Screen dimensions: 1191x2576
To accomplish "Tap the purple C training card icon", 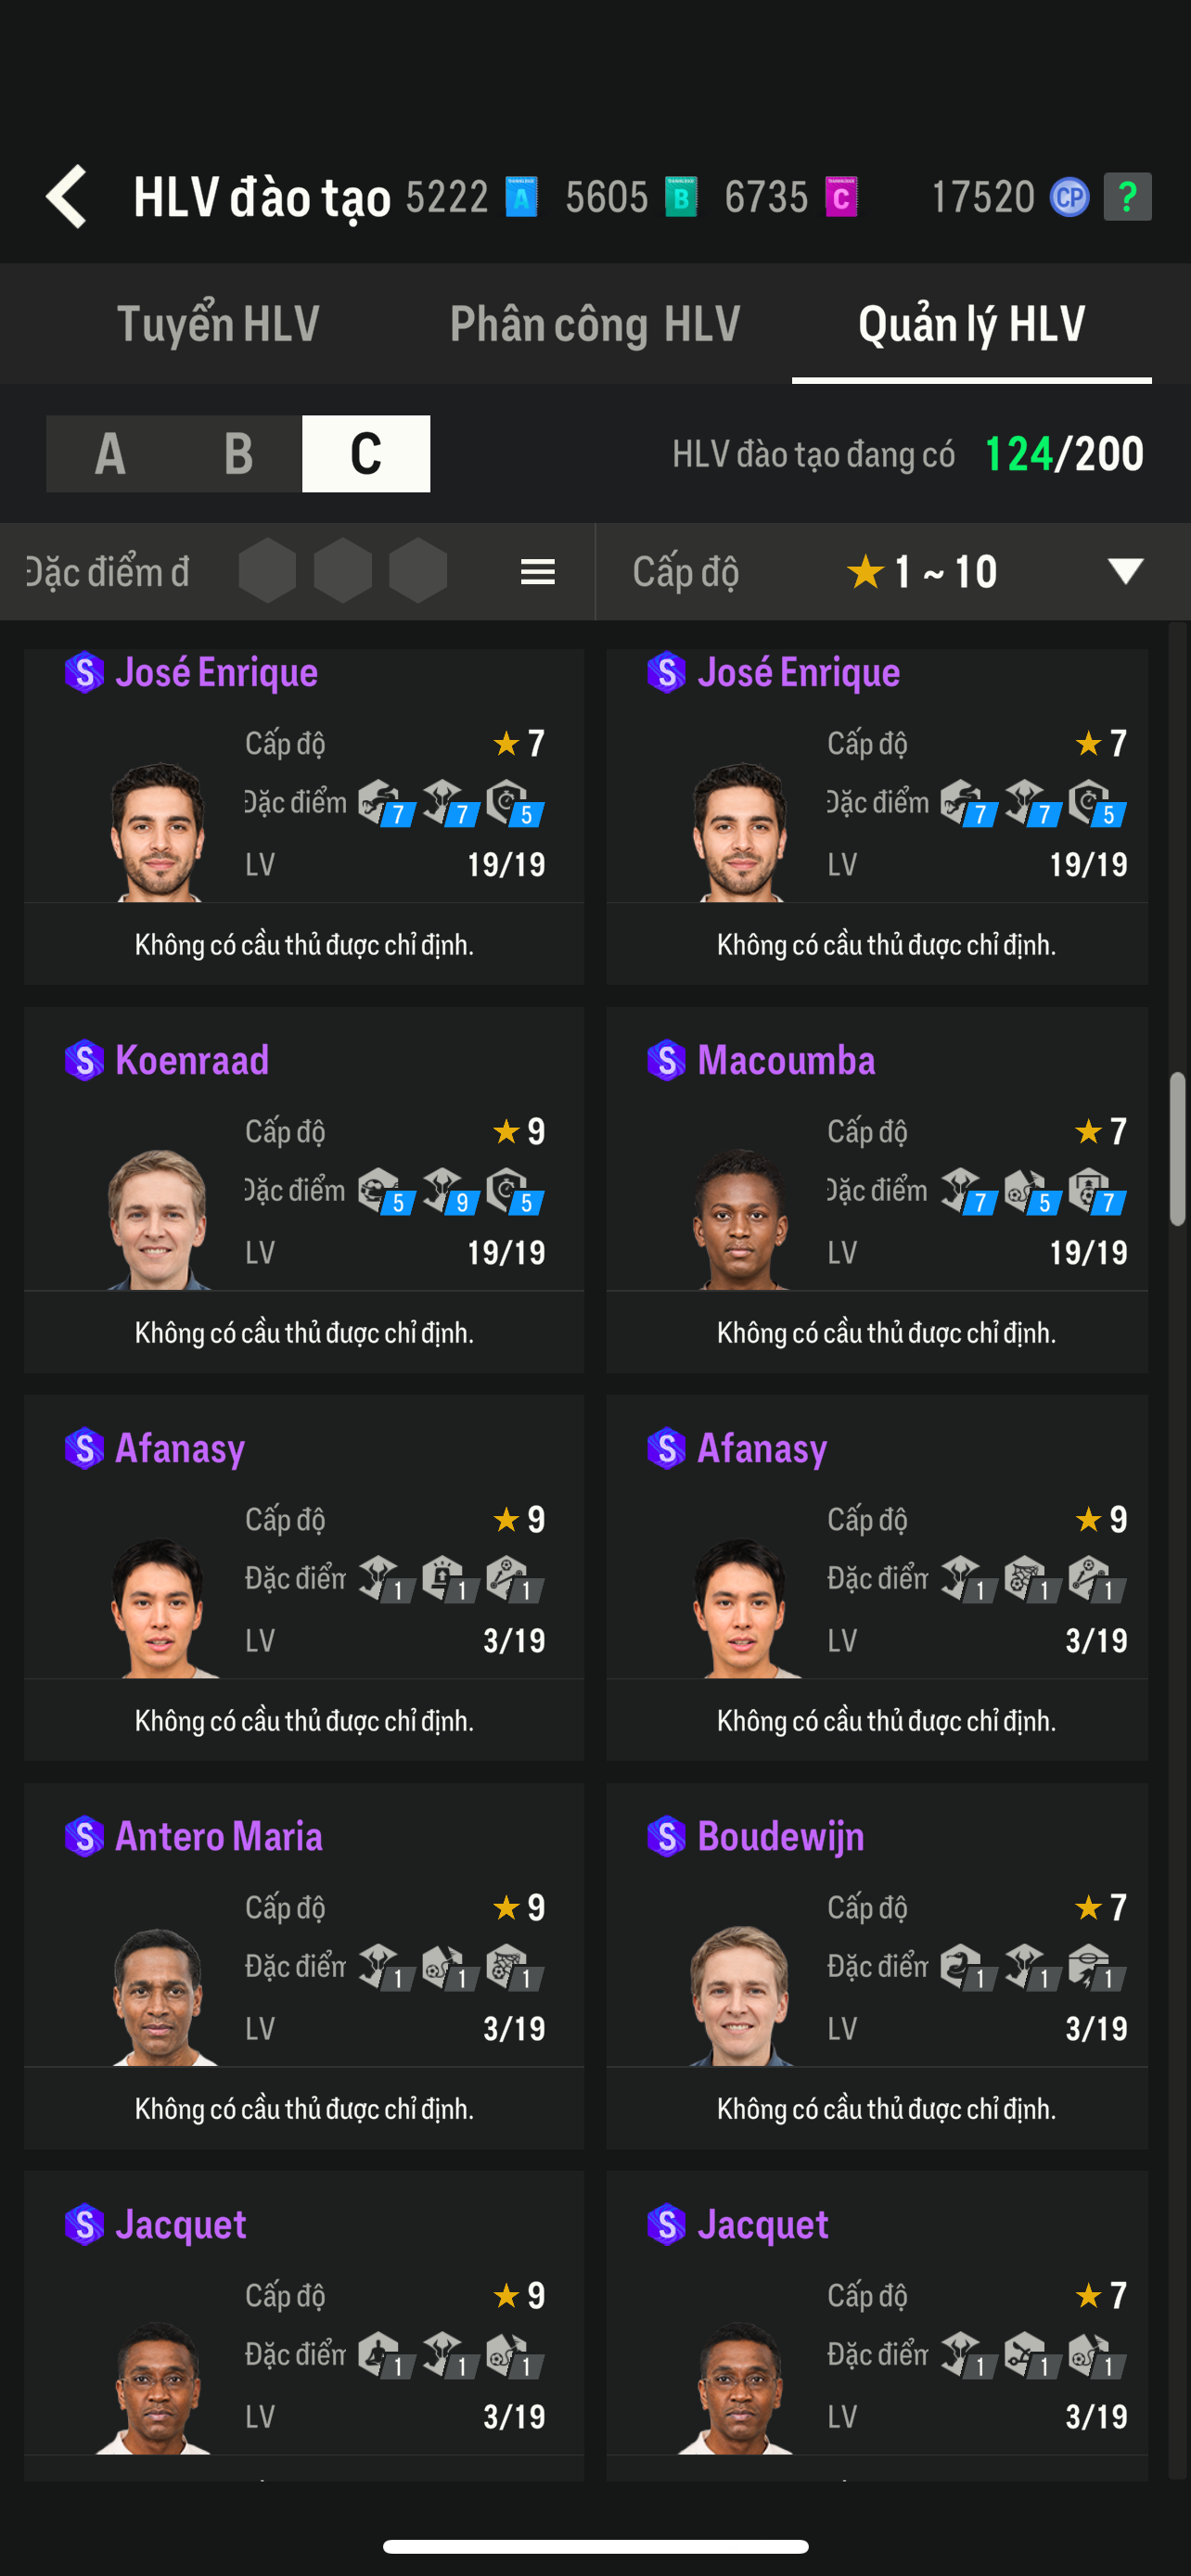I will [841, 197].
